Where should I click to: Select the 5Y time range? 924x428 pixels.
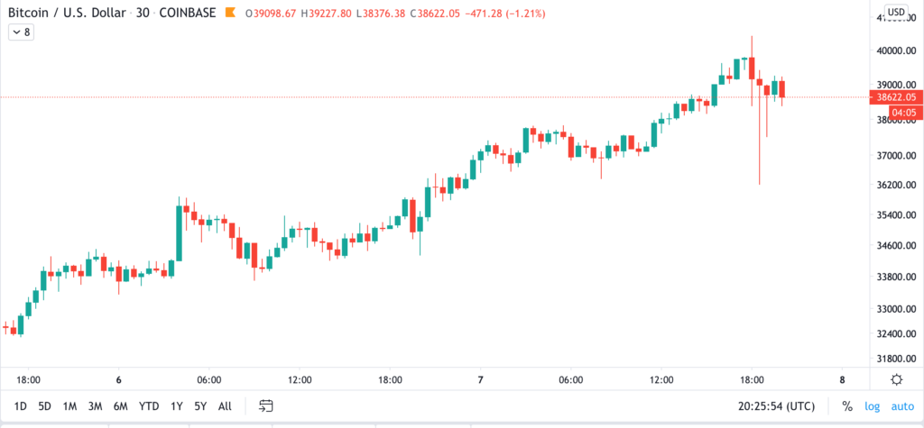[x=200, y=405]
